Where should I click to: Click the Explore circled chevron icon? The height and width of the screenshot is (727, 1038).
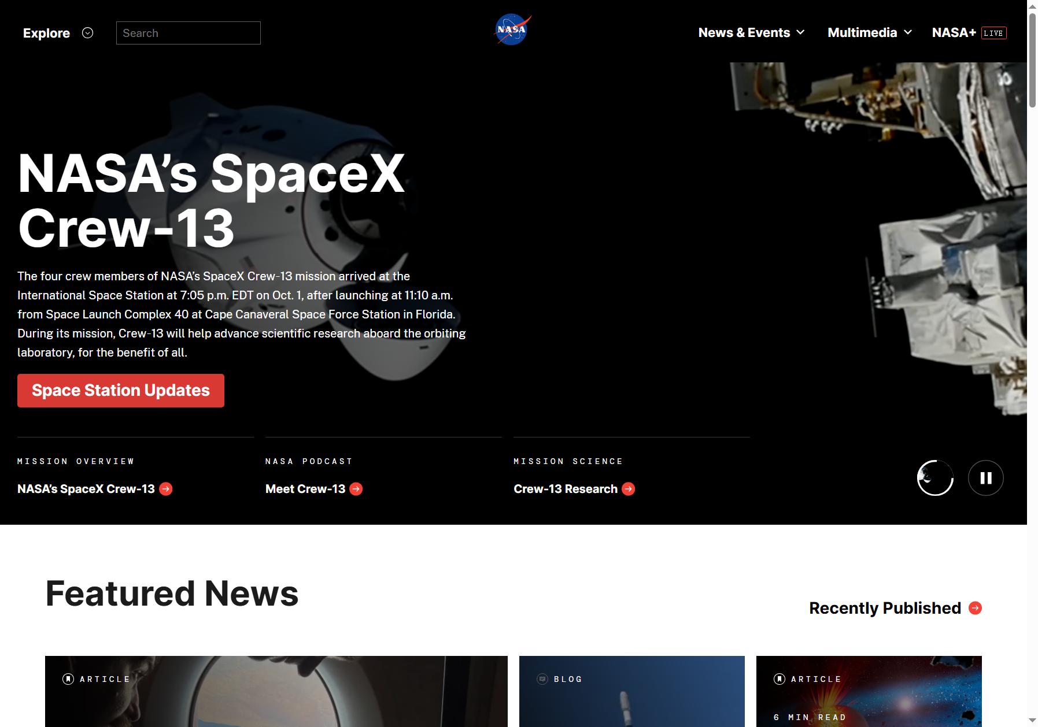tap(88, 33)
